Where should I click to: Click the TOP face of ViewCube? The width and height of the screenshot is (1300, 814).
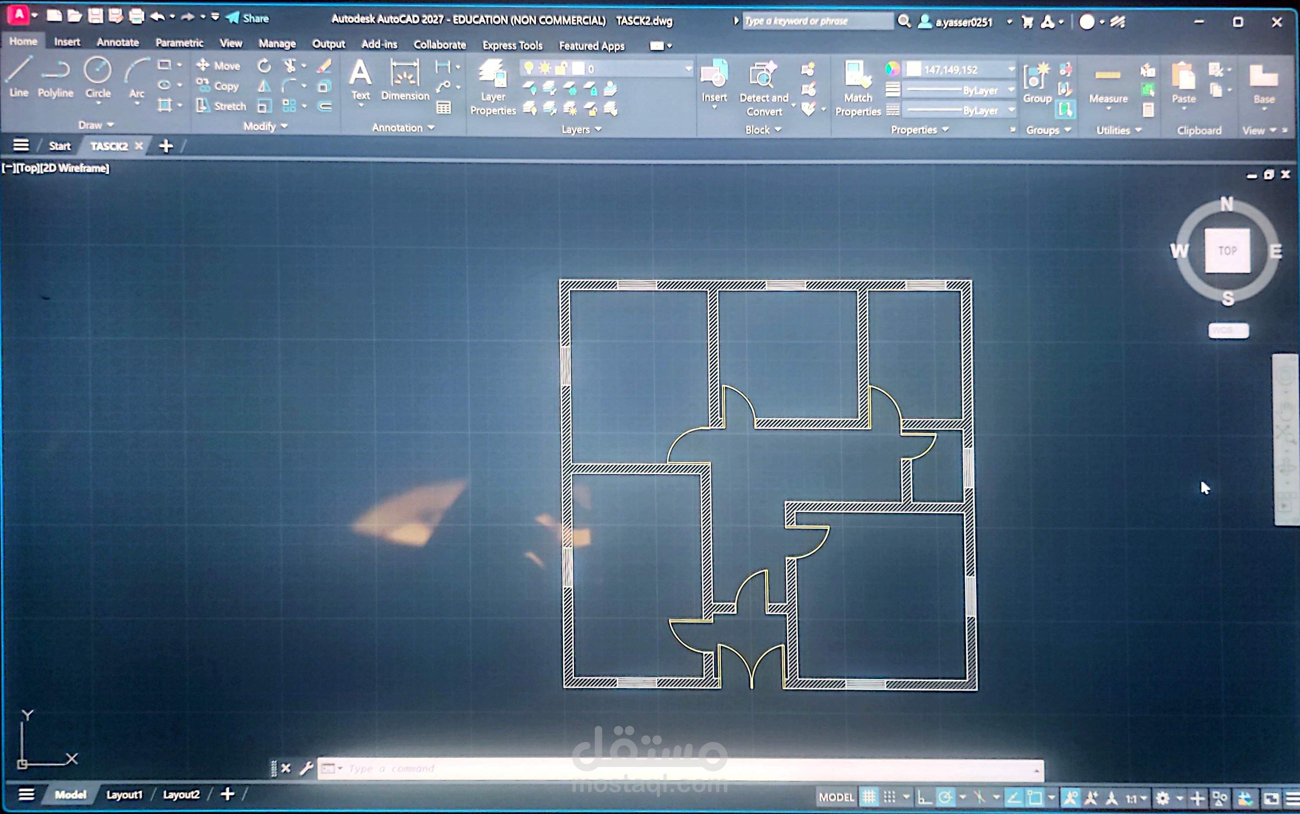1227,250
